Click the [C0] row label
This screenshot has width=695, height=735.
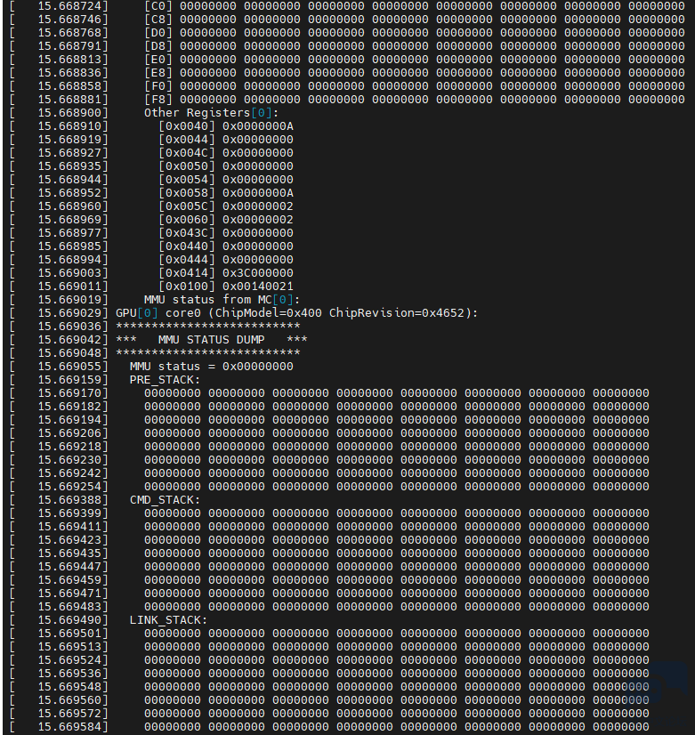coord(158,6)
